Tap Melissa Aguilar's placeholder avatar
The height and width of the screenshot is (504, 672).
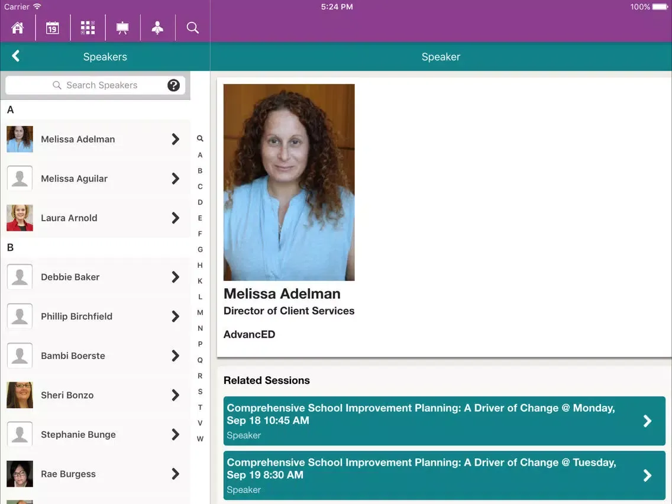coord(20,178)
